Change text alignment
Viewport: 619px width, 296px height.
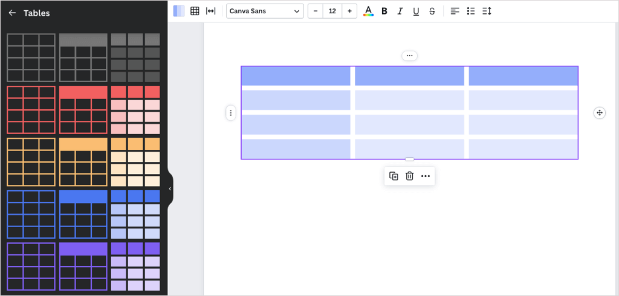pyautogui.click(x=455, y=11)
